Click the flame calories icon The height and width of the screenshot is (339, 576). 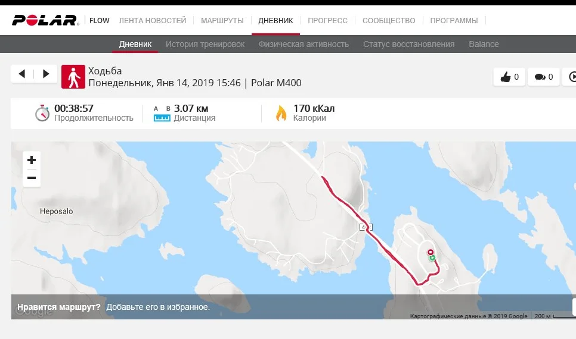coord(281,113)
